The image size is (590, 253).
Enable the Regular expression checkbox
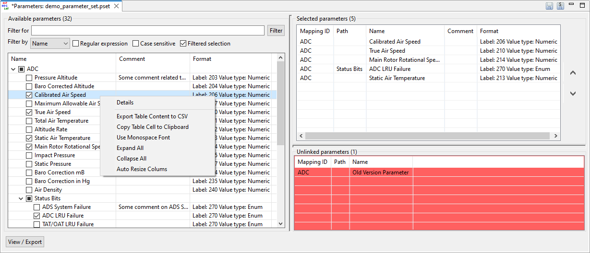(76, 44)
